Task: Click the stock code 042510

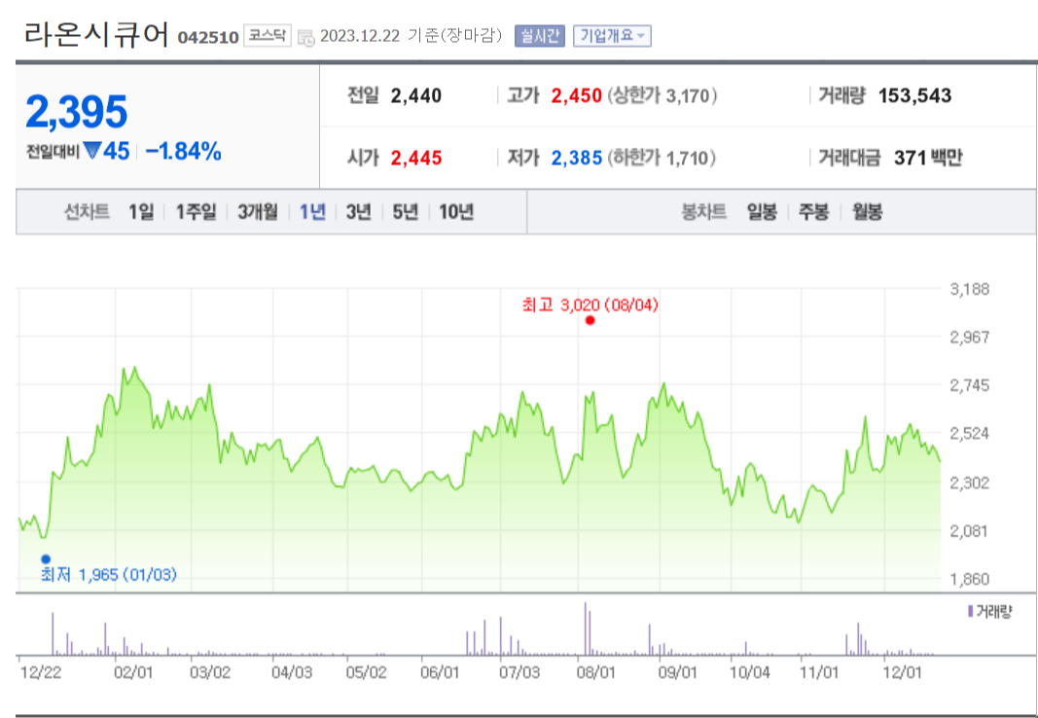Action: [208, 38]
